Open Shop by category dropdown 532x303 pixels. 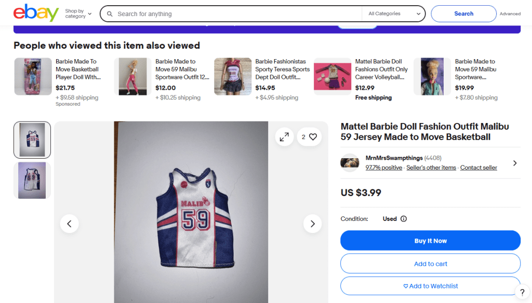coord(78,13)
